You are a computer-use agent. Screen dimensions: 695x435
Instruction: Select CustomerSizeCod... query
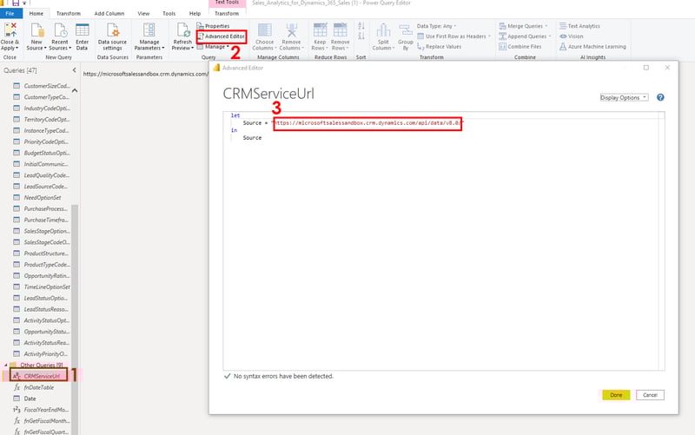[x=42, y=86]
